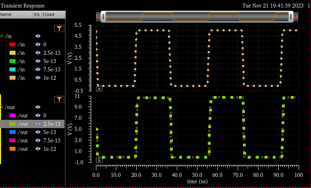
Task: Click the right red arrow of the zoom bar
Action: [296, 16]
